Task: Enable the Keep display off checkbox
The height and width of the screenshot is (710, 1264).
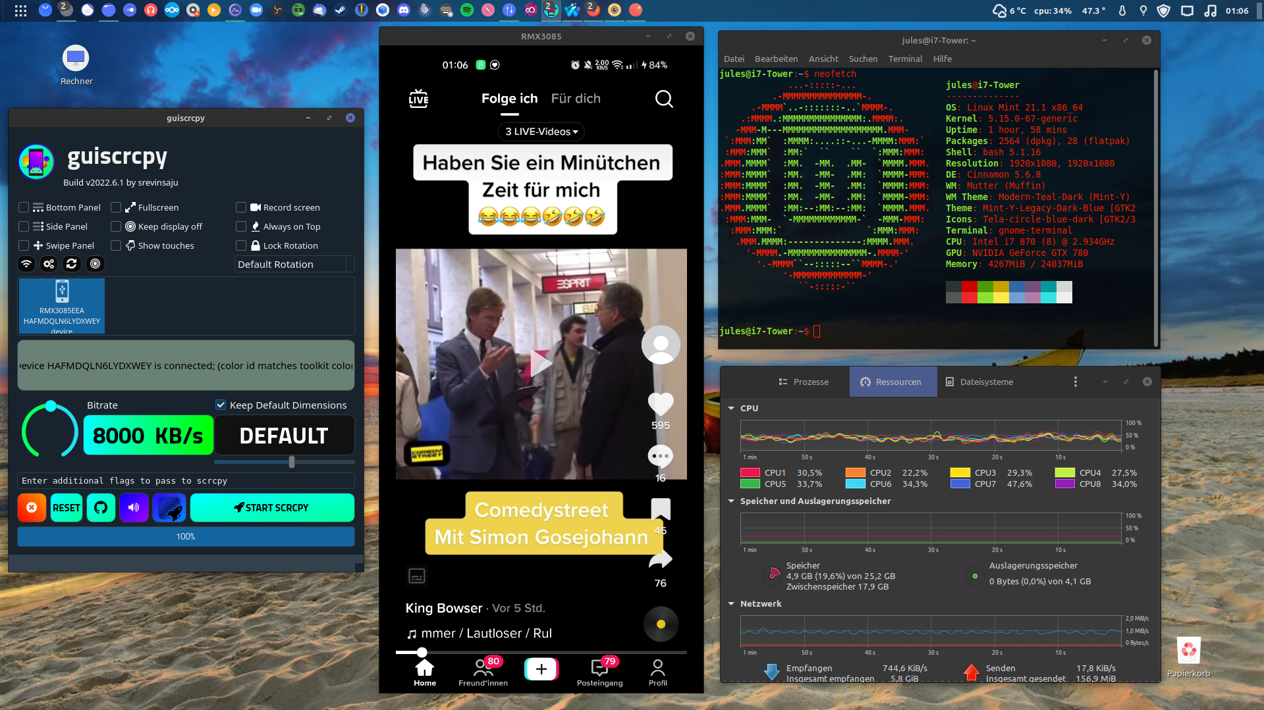Action: 116,226
